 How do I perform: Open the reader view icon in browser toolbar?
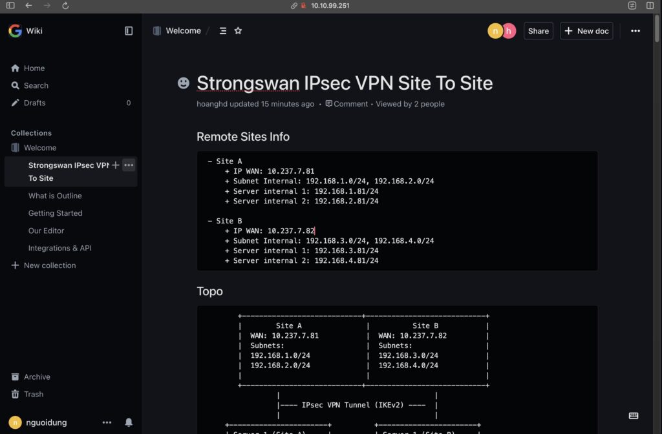(632, 5)
